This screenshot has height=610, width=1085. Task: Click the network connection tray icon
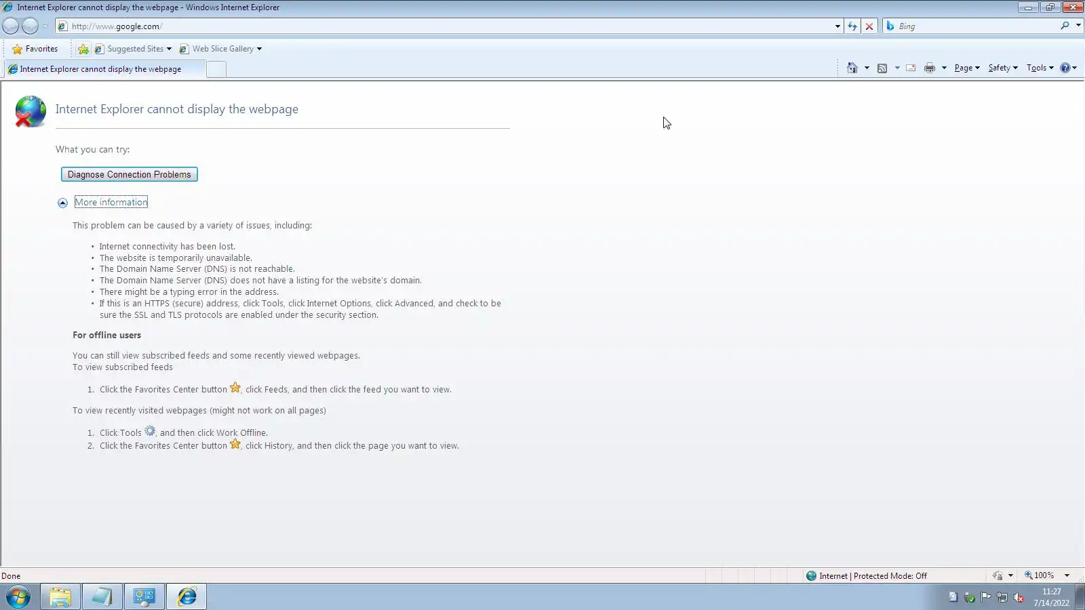pyautogui.click(x=1002, y=597)
